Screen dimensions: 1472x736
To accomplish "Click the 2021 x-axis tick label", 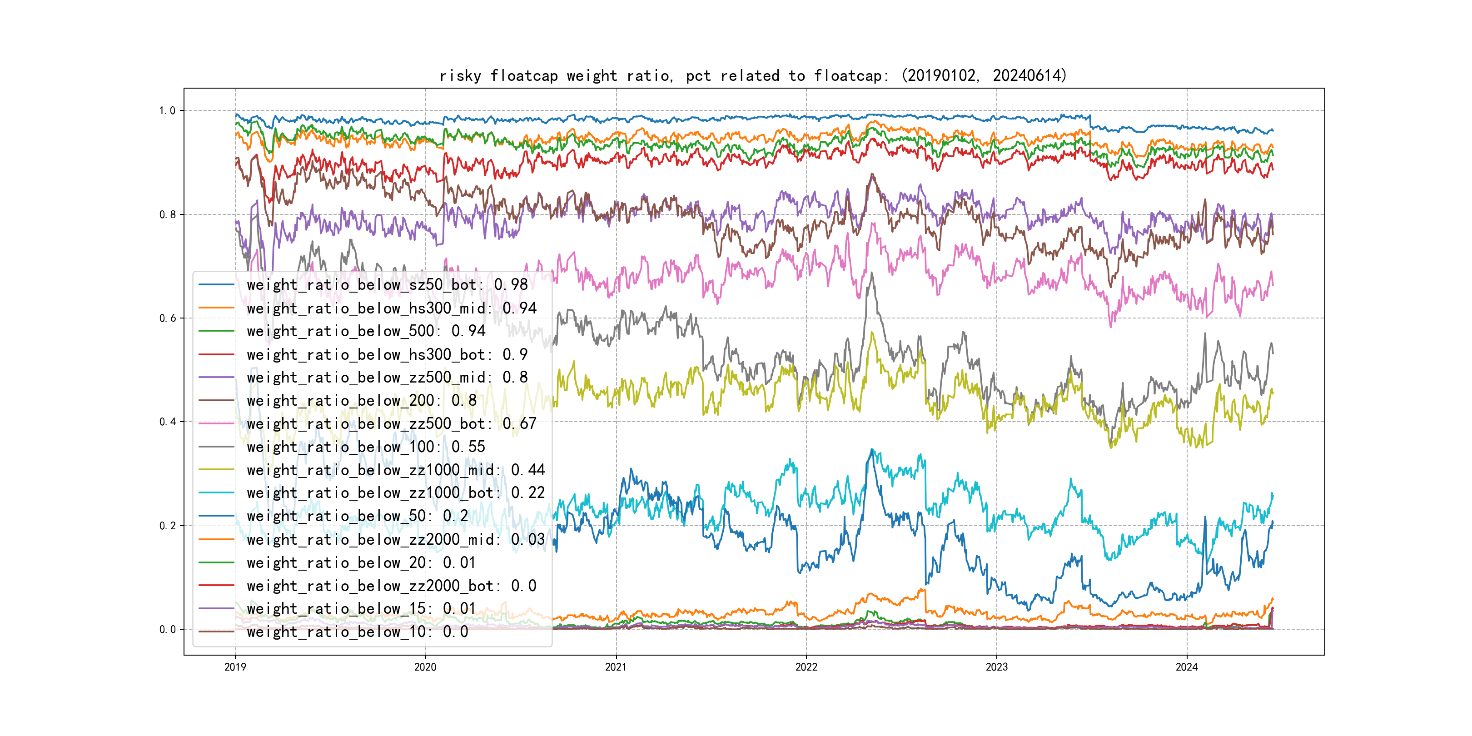I will point(616,667).
